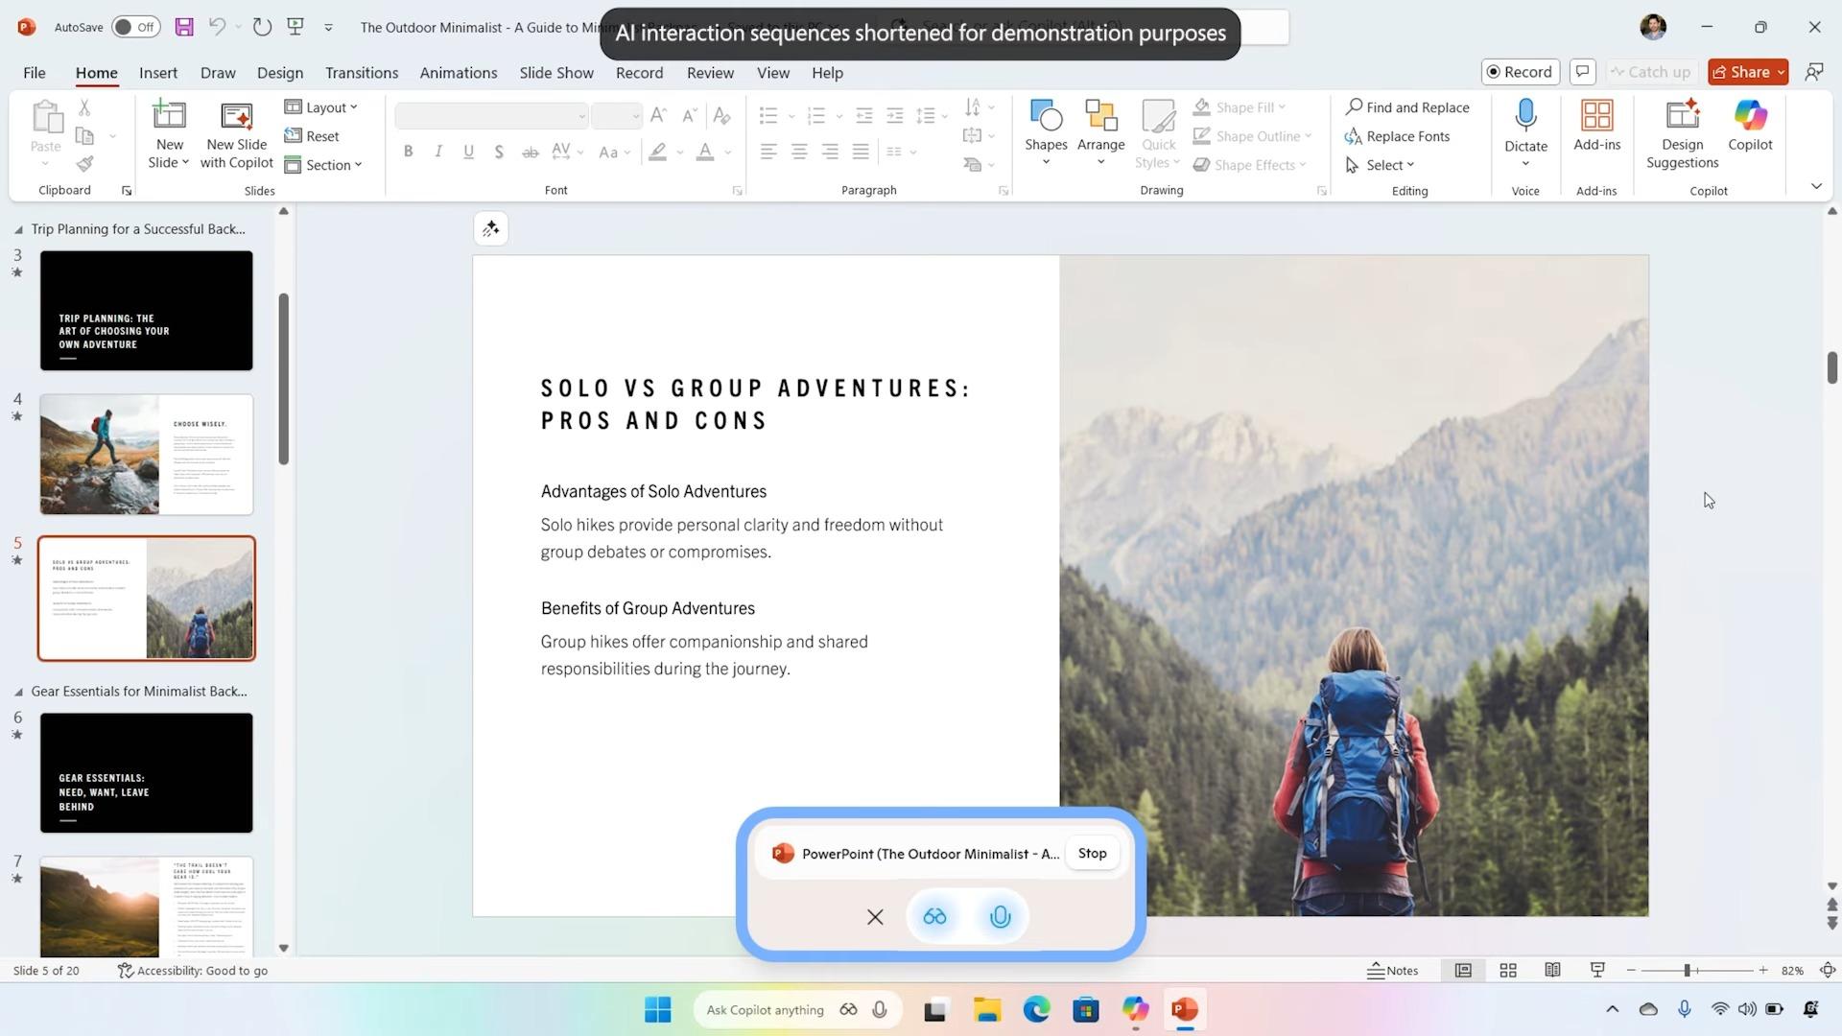This screenshot has width=1842, height=1036.
Task: Switch to the Transitions tab
Action: tap(361, 72)
